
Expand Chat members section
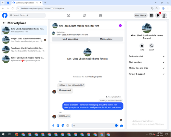tap(147, 62)
